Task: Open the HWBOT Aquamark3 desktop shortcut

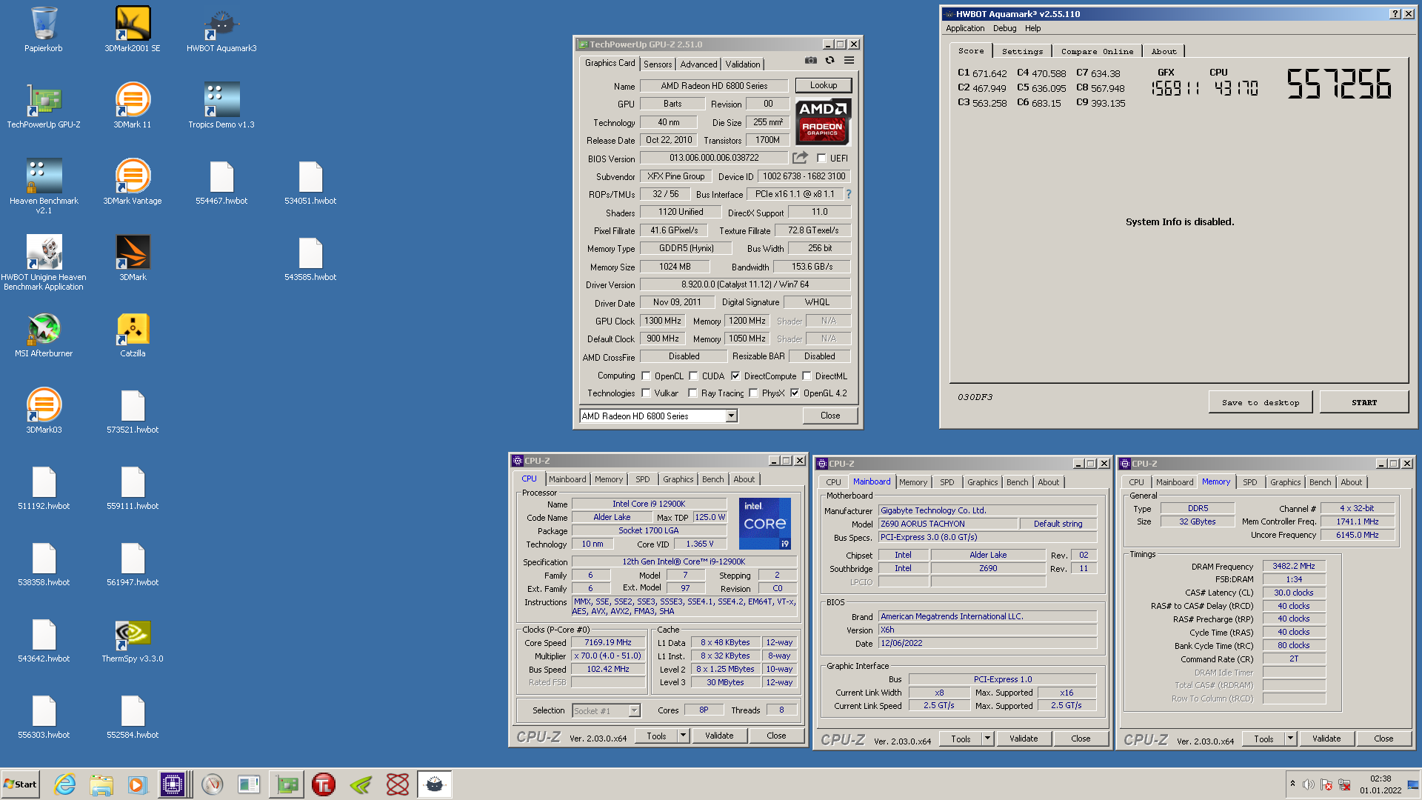Action: click(221, 30)
